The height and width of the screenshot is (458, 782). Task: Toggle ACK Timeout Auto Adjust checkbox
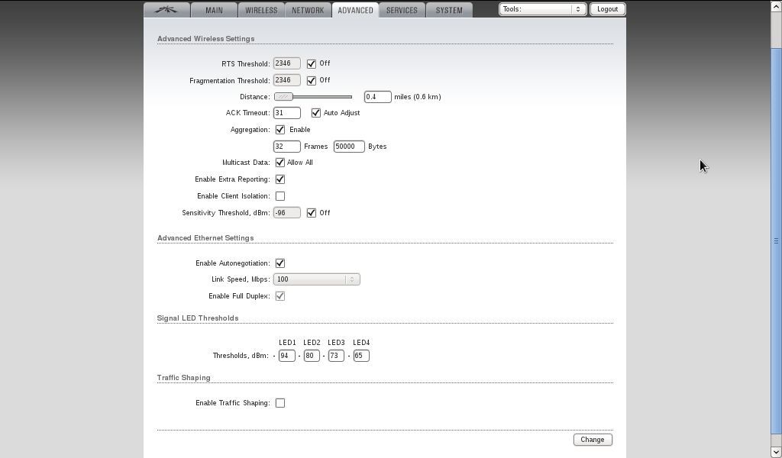(315, 113)
